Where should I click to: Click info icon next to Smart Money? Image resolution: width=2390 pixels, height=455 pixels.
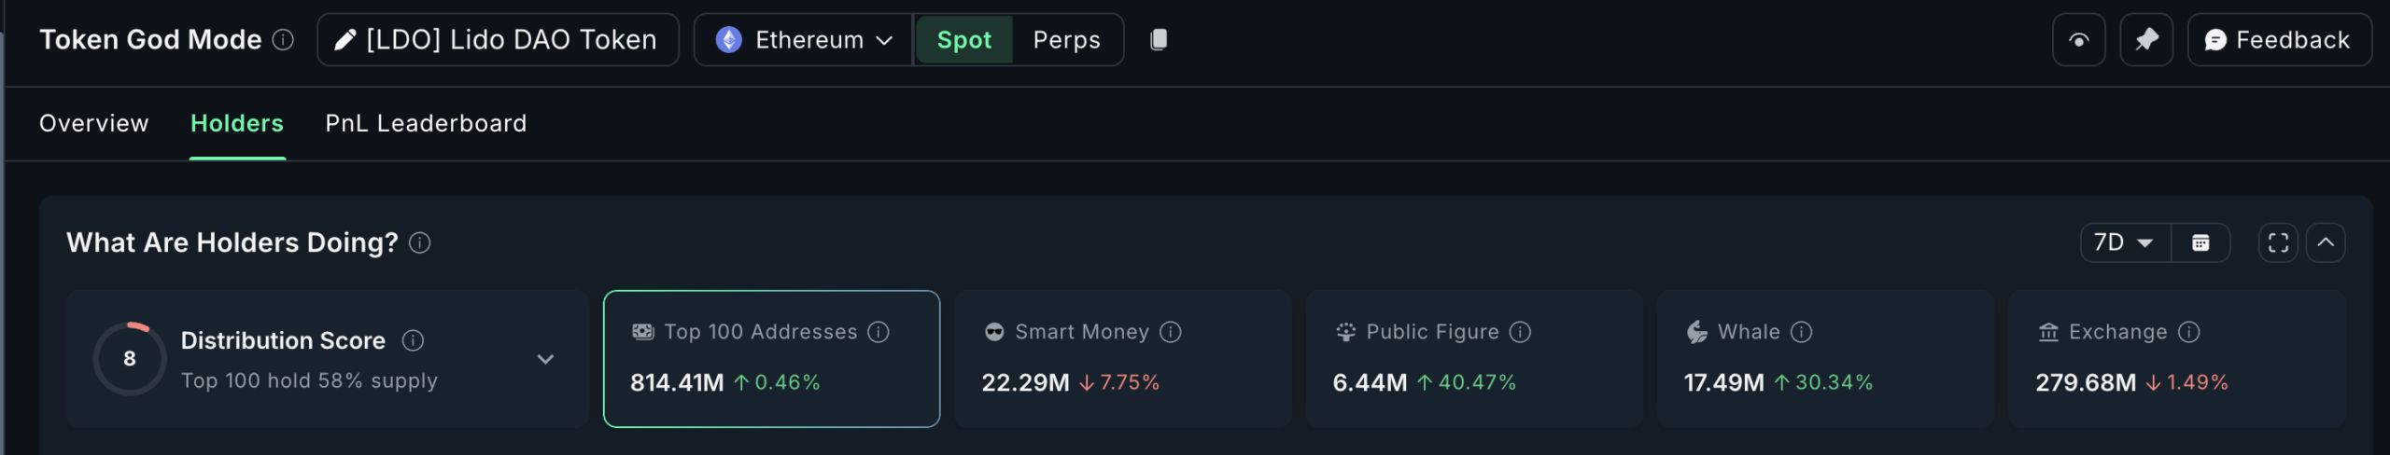point(1171,332)
